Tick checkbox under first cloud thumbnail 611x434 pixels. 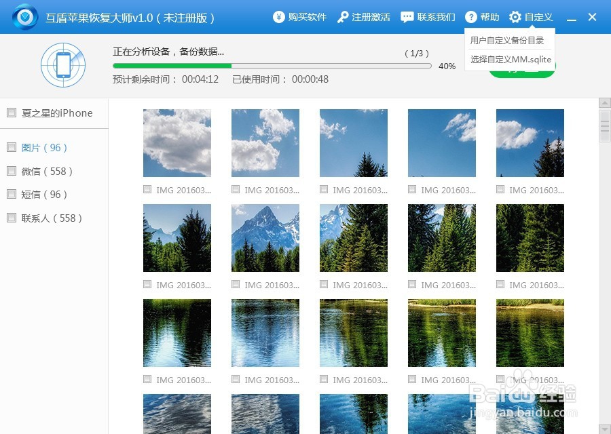coord(147,190)
